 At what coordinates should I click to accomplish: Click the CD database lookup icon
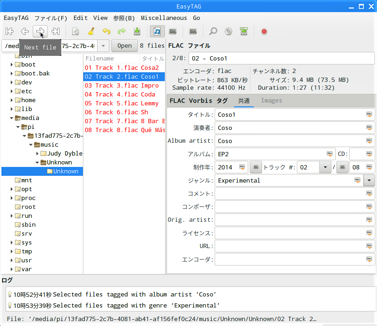click(x=229, y=31)
